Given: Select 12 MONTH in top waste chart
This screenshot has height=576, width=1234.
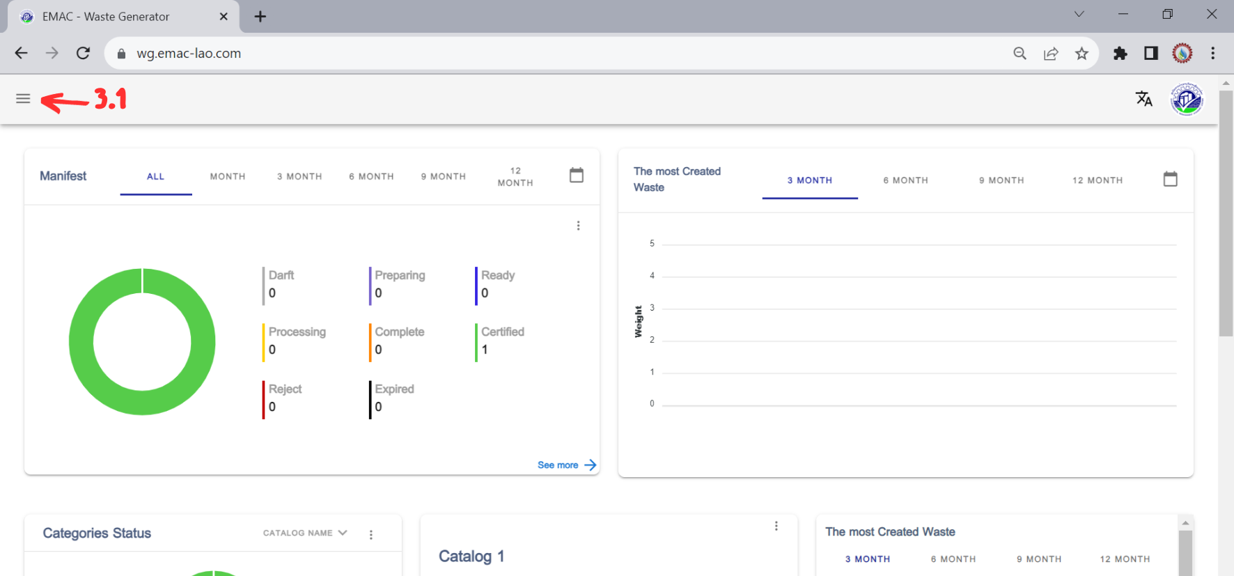Looking at the screenshot, I should 1097,180.
